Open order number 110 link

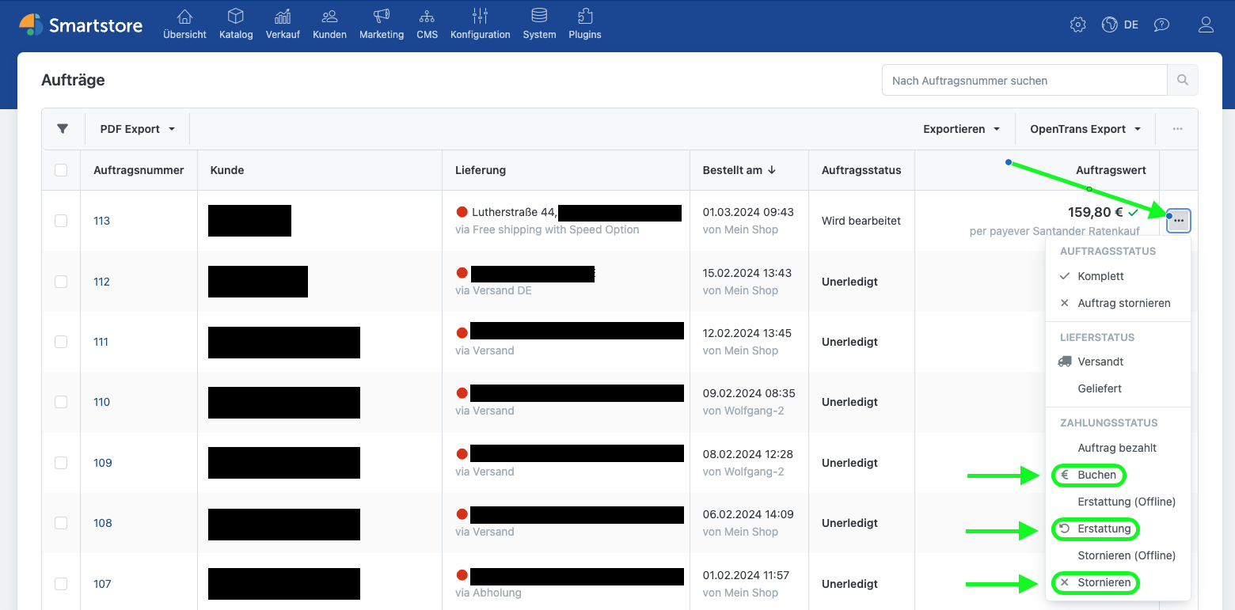[x=101, y=402]
